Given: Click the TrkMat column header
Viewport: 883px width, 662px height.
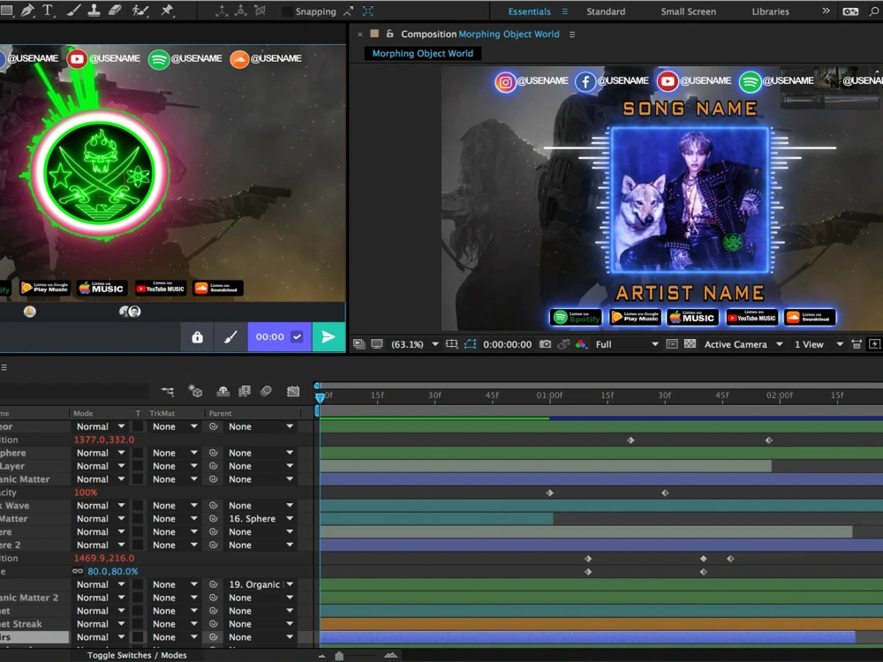Looking at the screenshot, I should click(162, 413).
